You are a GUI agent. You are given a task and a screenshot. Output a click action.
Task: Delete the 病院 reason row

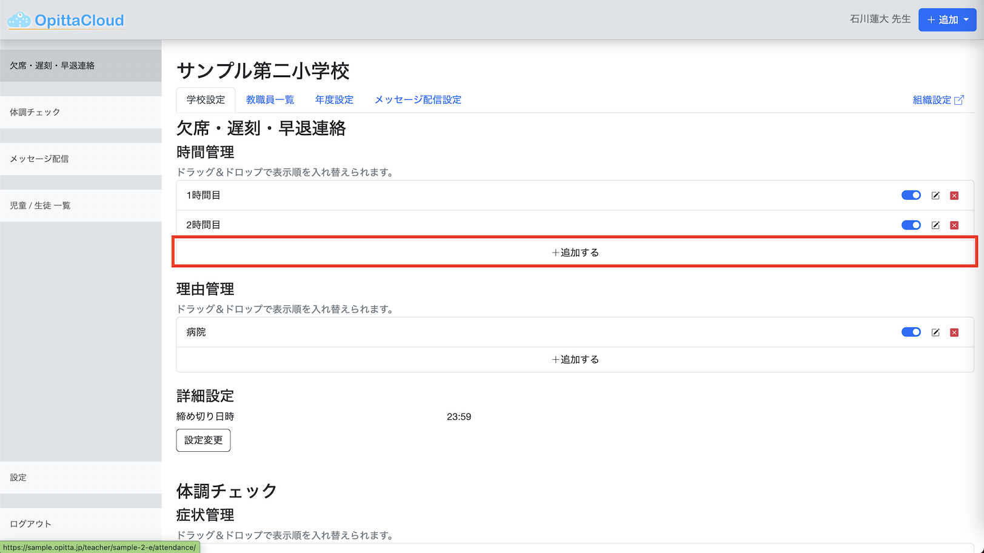click(x=954, y=333)
